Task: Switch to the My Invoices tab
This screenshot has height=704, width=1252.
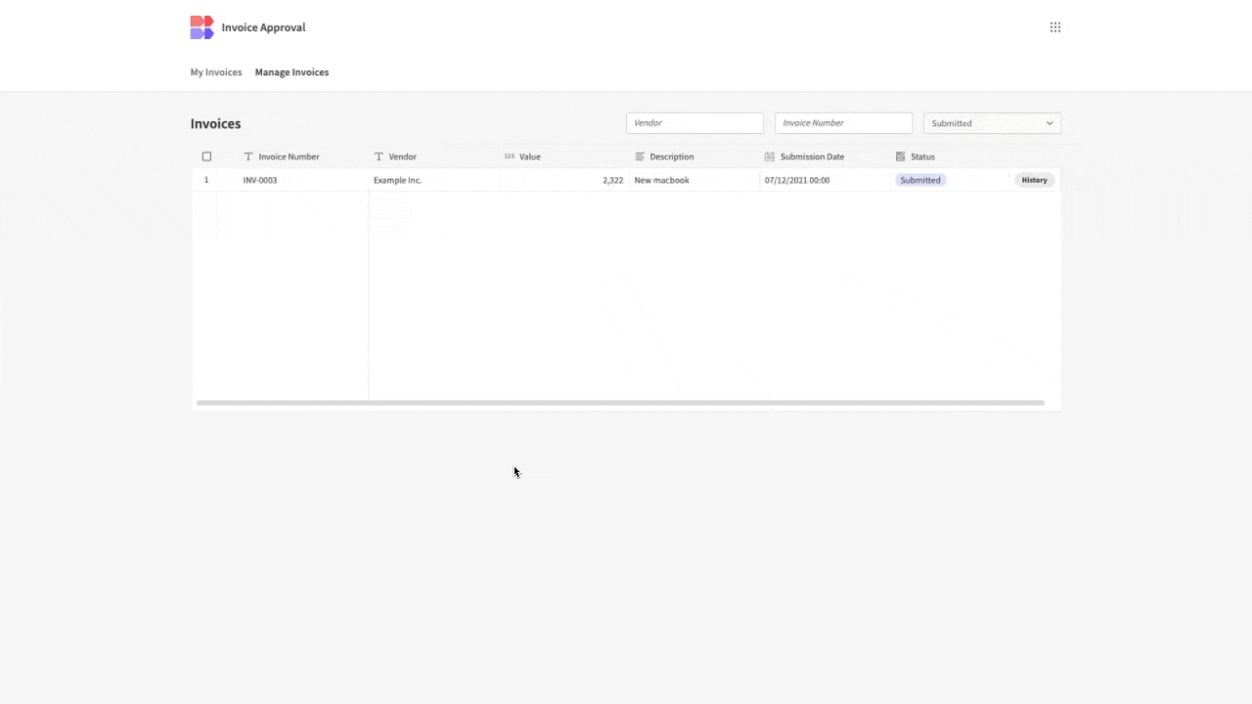Action: click(216, 71)
